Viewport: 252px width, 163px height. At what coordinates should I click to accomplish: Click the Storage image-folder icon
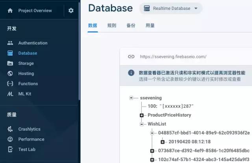point(10,63)
